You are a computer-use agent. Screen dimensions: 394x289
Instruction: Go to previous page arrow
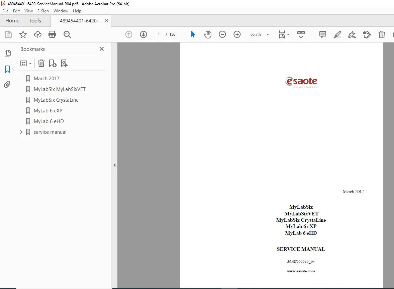coord(129,34)
